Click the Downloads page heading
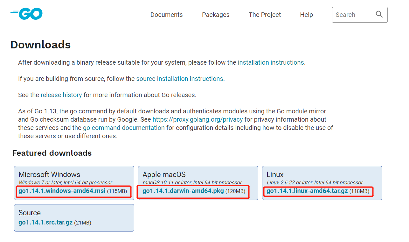 click(41, 45)
